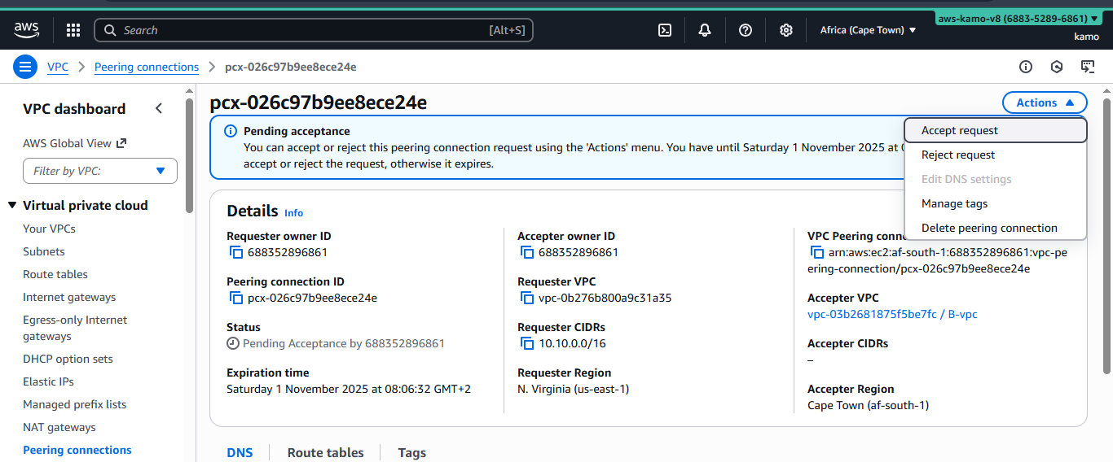Switch to the DNS tab

(240, 452)
